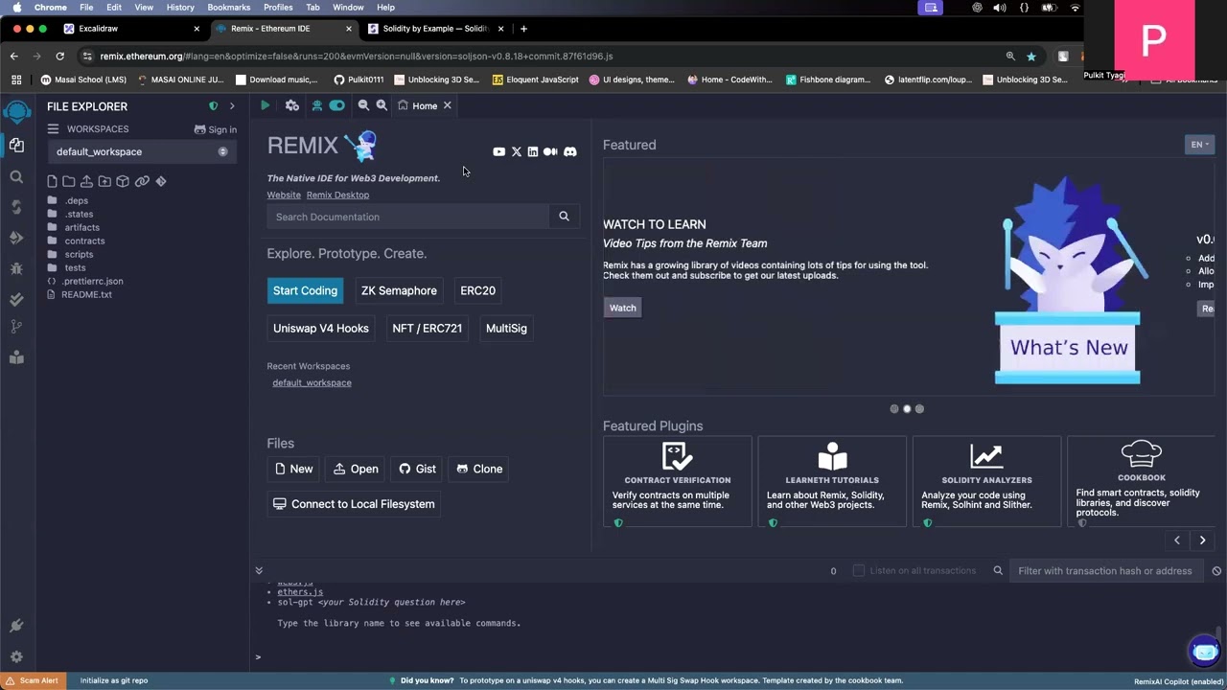Screen dimensions: 1227x690
Task: Open the Remix Discord icon
Action: [570, 151]
